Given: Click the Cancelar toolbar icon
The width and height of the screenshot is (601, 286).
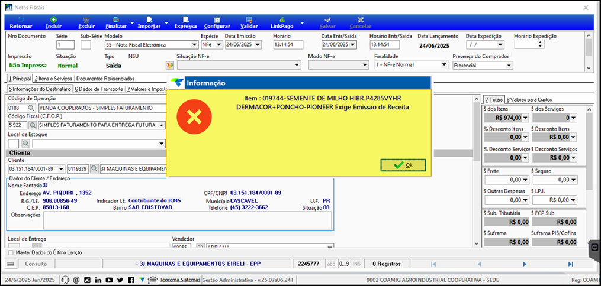Looking at the screenshot, I should point(360,20).
